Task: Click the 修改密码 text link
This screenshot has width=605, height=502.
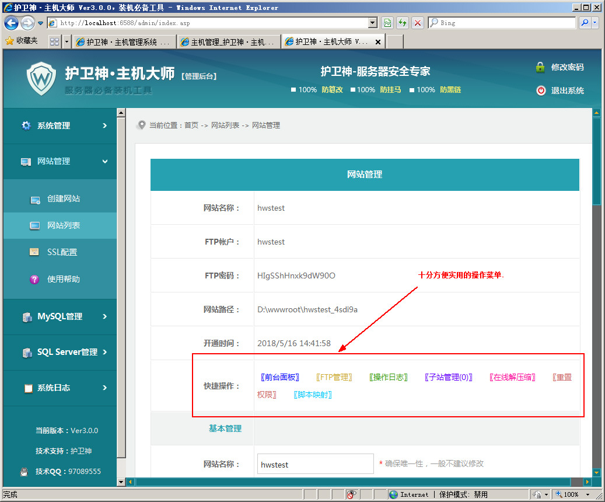Action: [x=567, y=67]
